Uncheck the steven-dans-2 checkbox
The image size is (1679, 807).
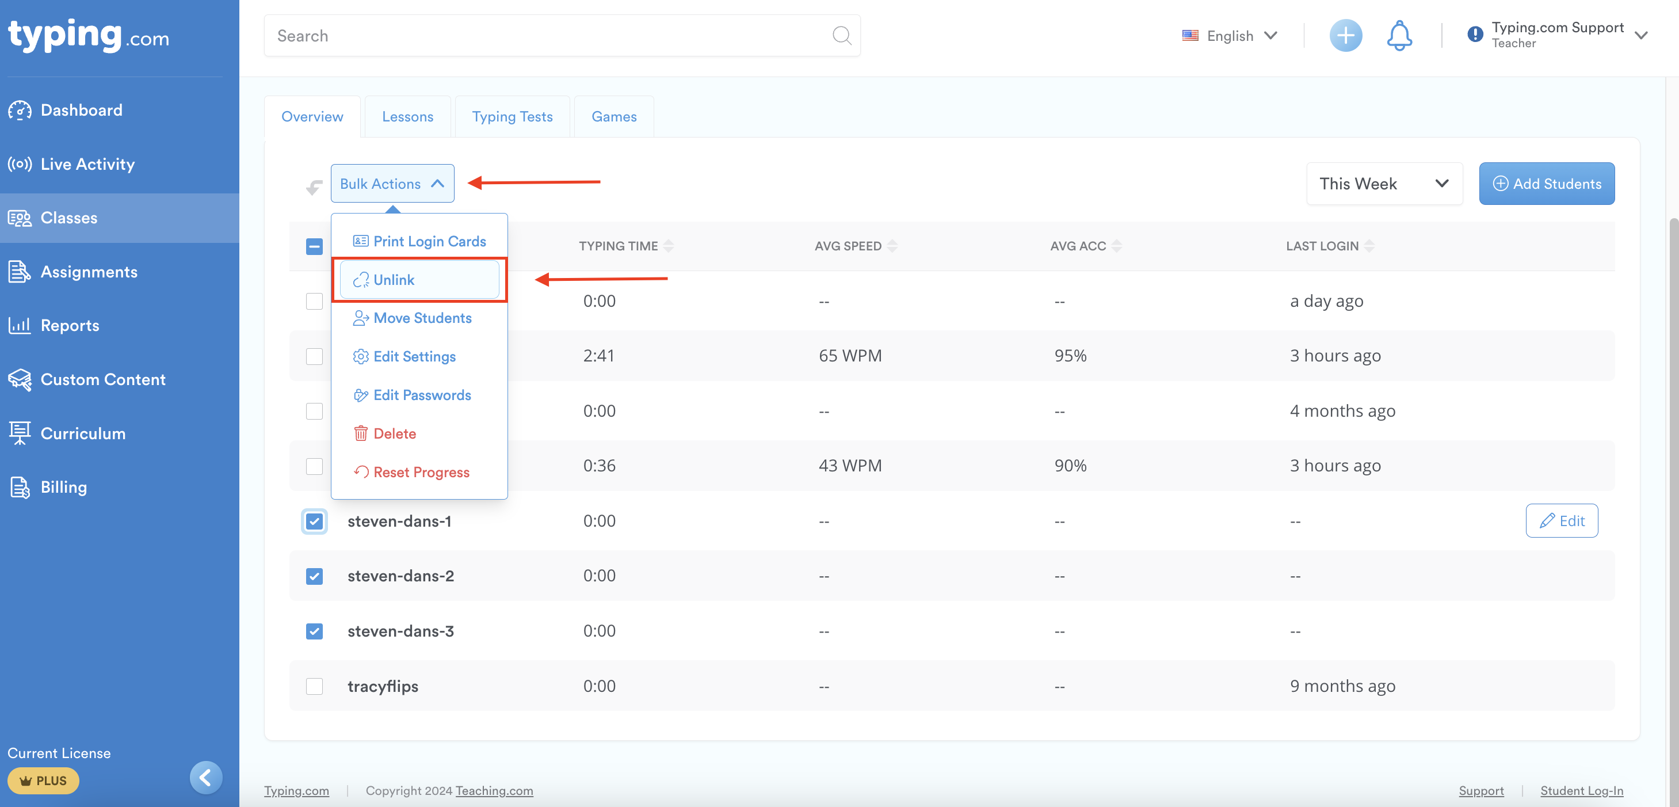coord(314,576)
